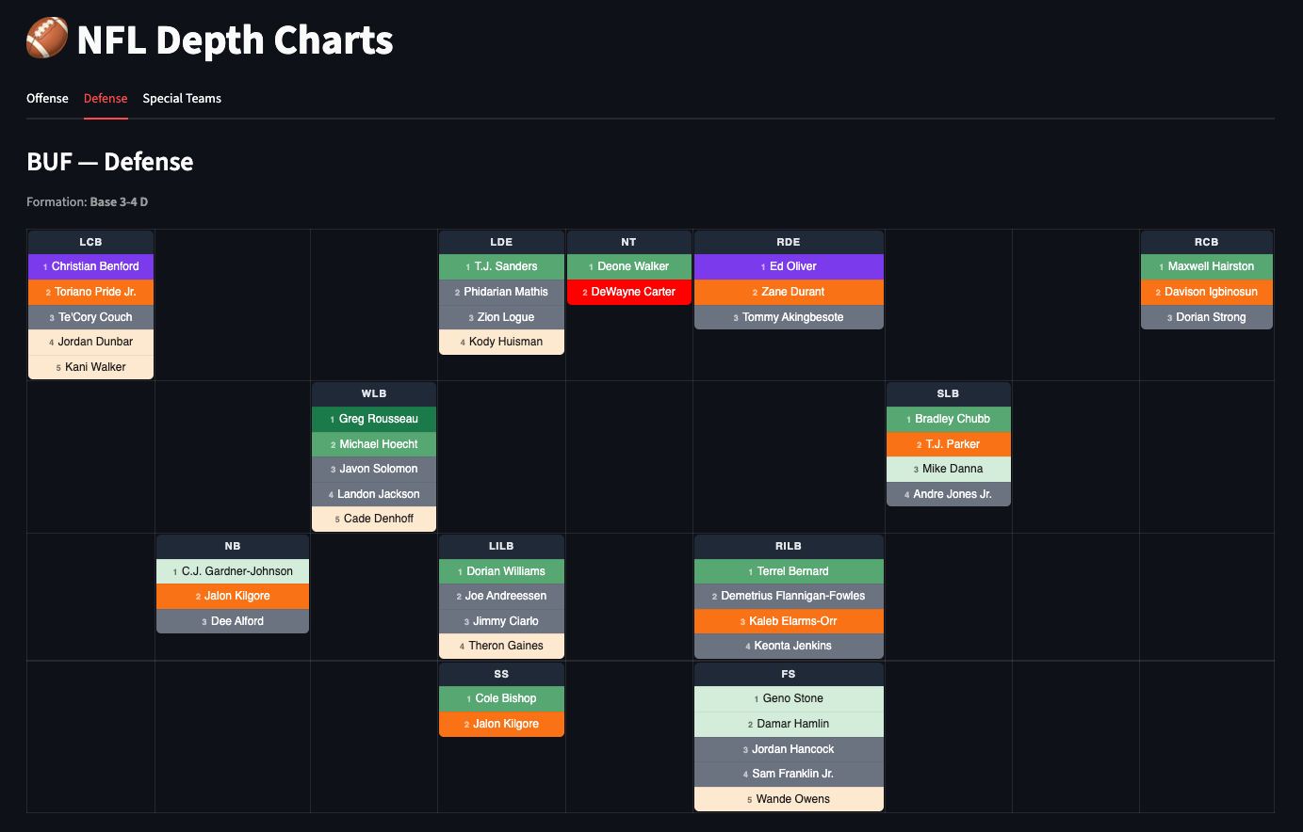This screenshot has height=832, width=1303.
Task: Click Mike Danna player cell
Action: 949,469
